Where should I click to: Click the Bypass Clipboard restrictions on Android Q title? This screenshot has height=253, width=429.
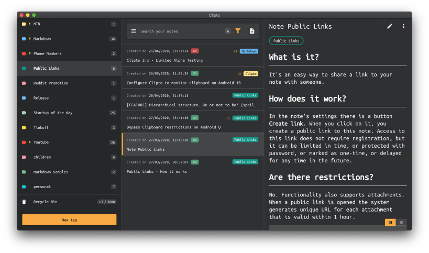click(173, 127)
